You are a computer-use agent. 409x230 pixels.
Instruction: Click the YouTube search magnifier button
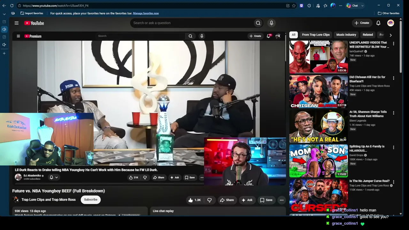(x=258, y=23)
